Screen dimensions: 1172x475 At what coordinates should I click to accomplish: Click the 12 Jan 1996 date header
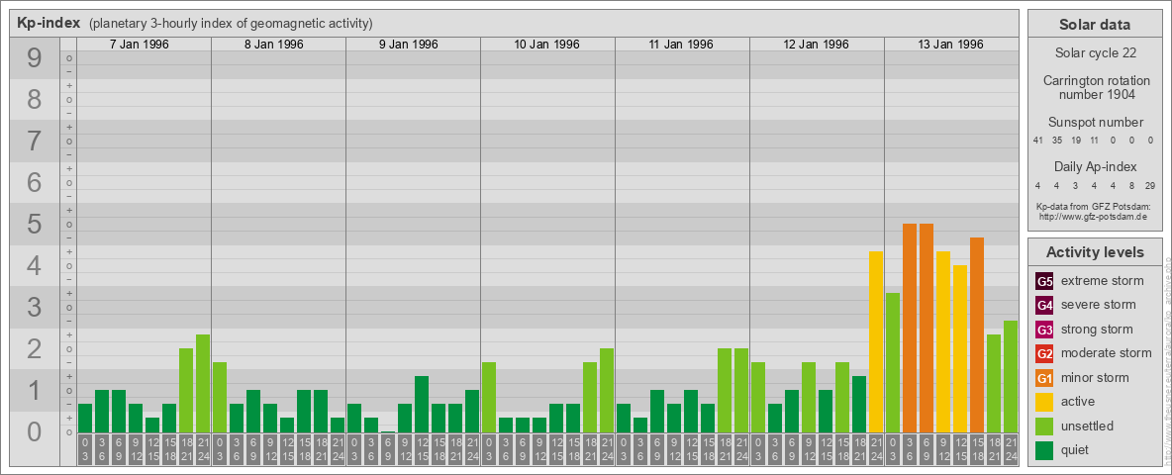[x=817, y=45]
